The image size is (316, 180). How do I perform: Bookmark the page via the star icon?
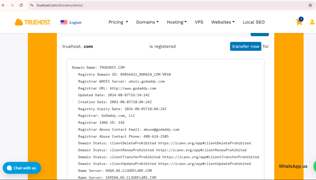pos(311,5)
